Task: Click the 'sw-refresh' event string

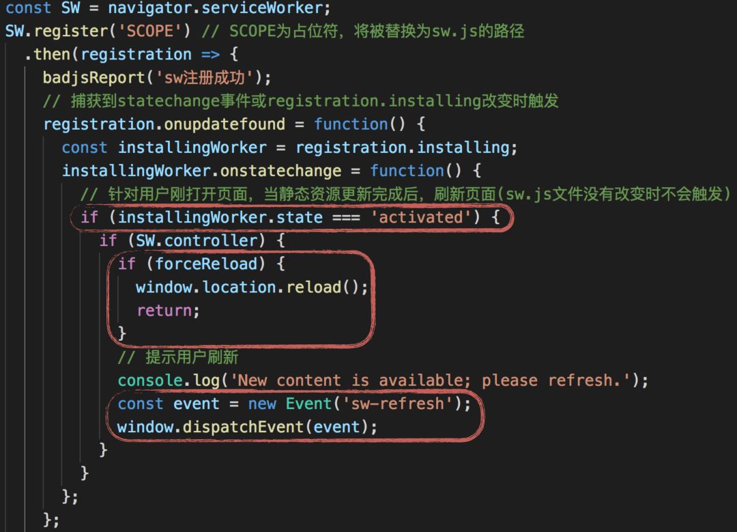Action: tap(398, 404)
